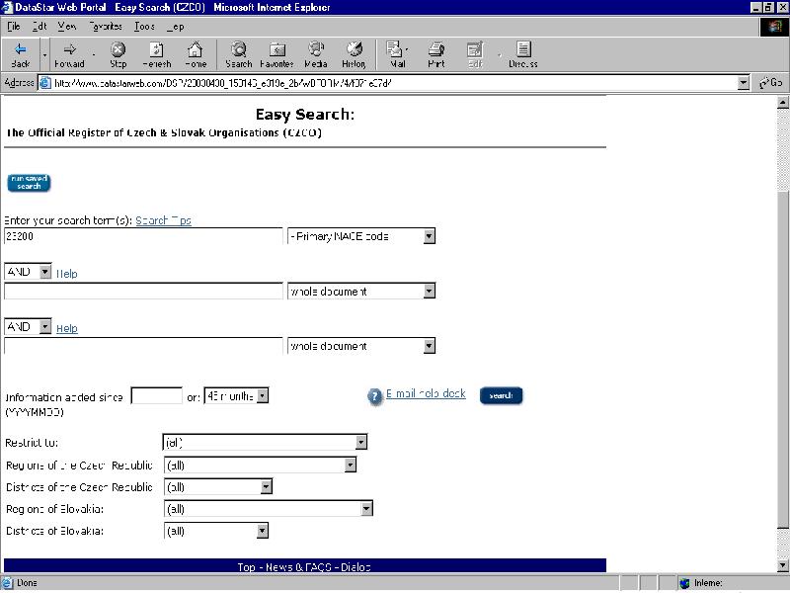The height and width of the screenshot is (593, 790).
Task: Click the Go button next to the address bar
Action: pyautogui.click(x=771, y=83)
